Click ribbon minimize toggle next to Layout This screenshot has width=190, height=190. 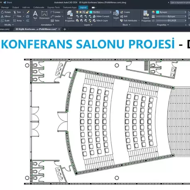click(94, 7)
